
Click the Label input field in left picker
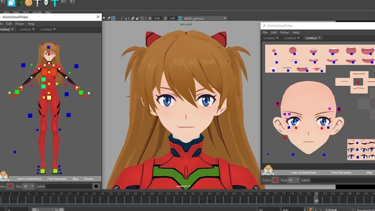click(69, 186)
